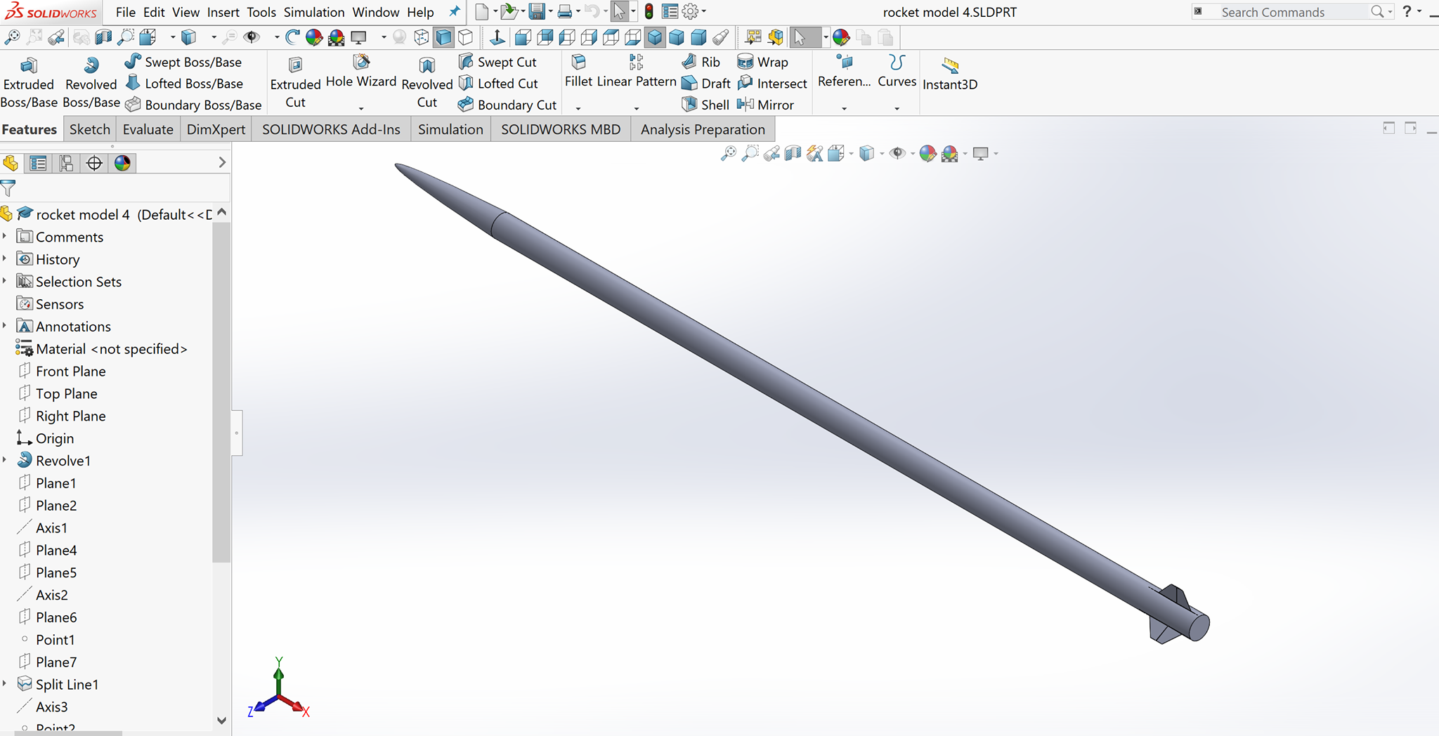Viewport: 1439px width, 736px height.
Task: Open the Curves tool
Action: [897, 72]
